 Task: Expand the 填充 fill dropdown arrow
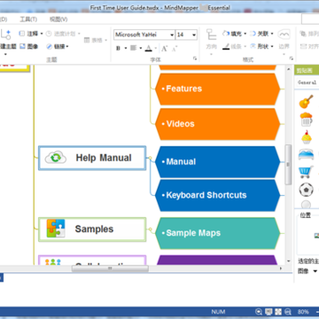[x=245, y=34]
